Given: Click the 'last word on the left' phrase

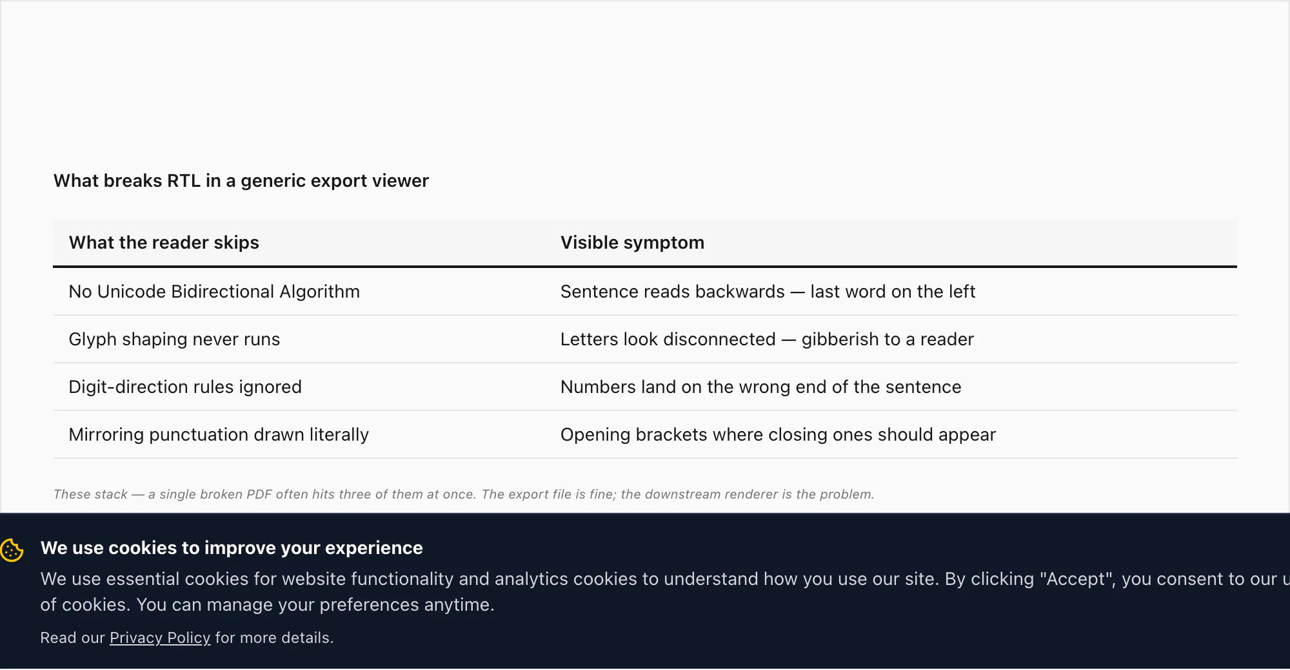Looking at the screenshot, I should [893, 291].
